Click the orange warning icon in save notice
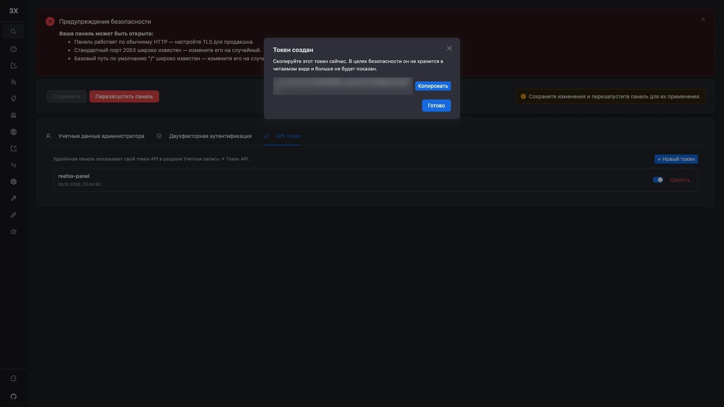This screenshot has width=724, height=407. 523,96
